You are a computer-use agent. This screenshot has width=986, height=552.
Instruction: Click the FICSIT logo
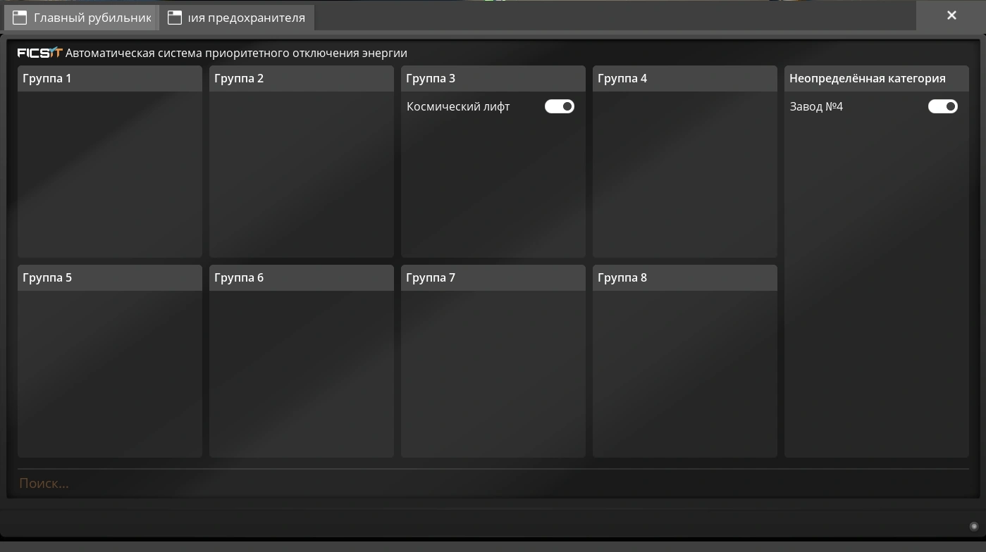pyautogui.click(x=39, y=53)
